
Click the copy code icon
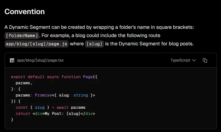point(205,60)
